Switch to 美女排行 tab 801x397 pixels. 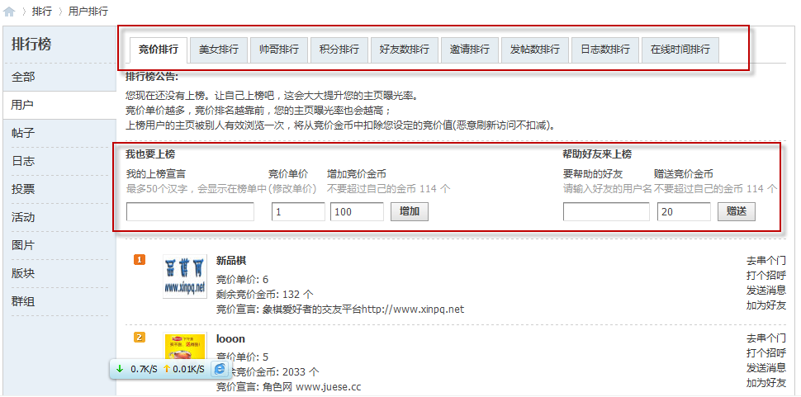(219, 50)
